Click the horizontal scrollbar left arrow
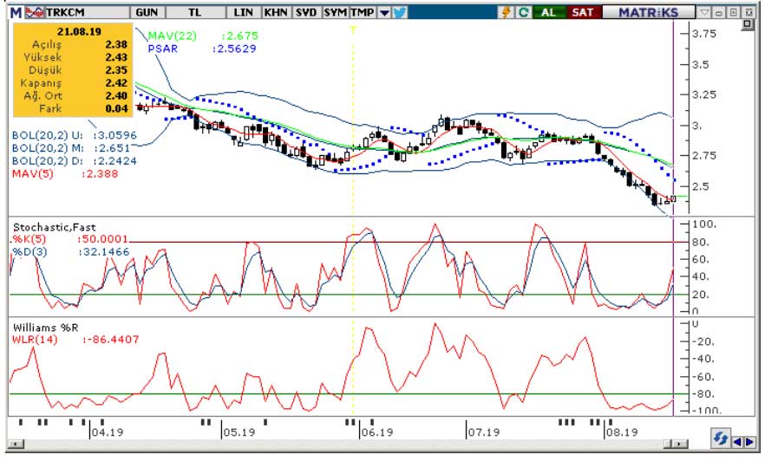 pyautogui.click(x=16, y=444)
